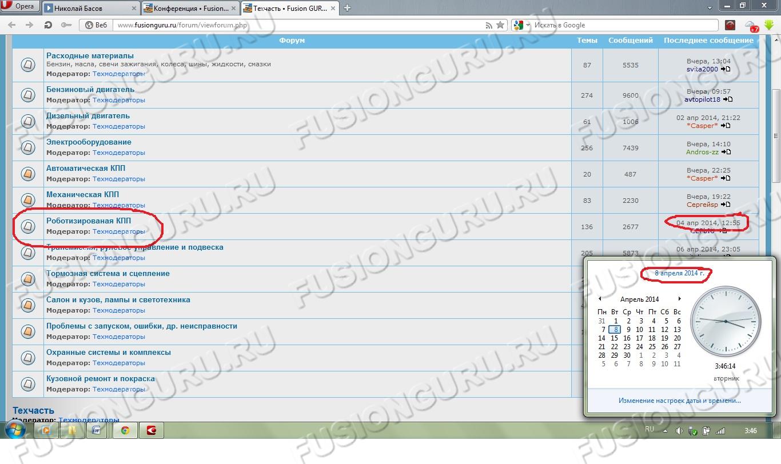Click forum status icon for Кузовной ремонт
The height and width of the screenshot is (464, 781).
28,384
